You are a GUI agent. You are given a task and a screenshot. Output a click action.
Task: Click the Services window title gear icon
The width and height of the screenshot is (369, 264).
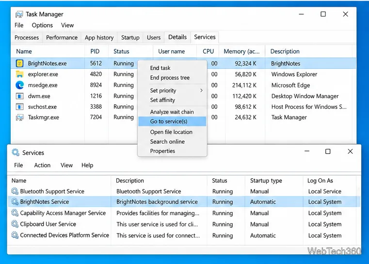click(x=16, y=152)
